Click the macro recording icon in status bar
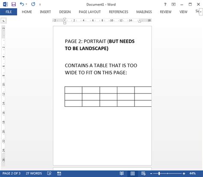The width and height of the screenshot is (203, 177). point(59,174)
